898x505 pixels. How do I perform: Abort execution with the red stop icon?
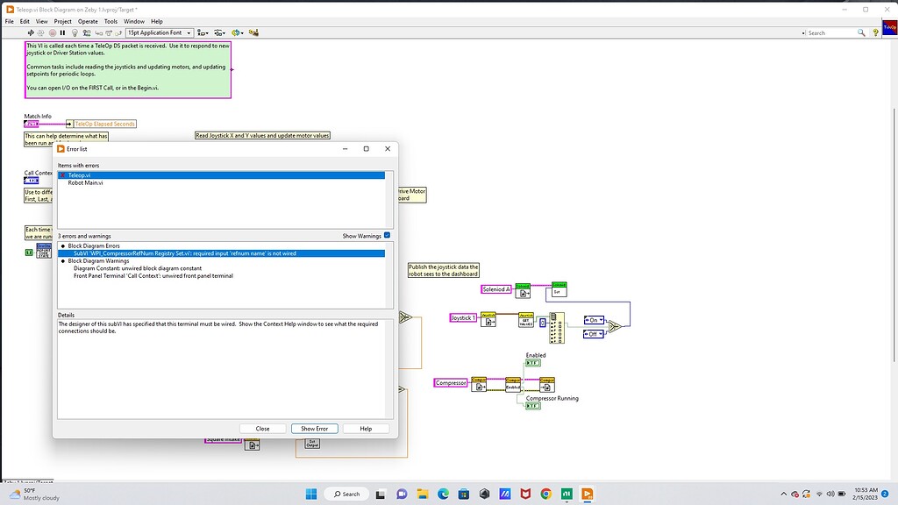[53, 32]
